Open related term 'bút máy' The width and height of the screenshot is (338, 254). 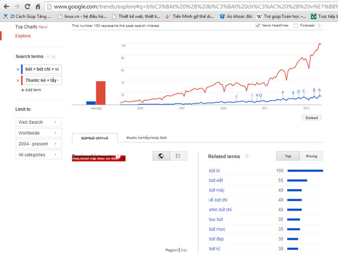pyautogui.click(x=217, y=190)
